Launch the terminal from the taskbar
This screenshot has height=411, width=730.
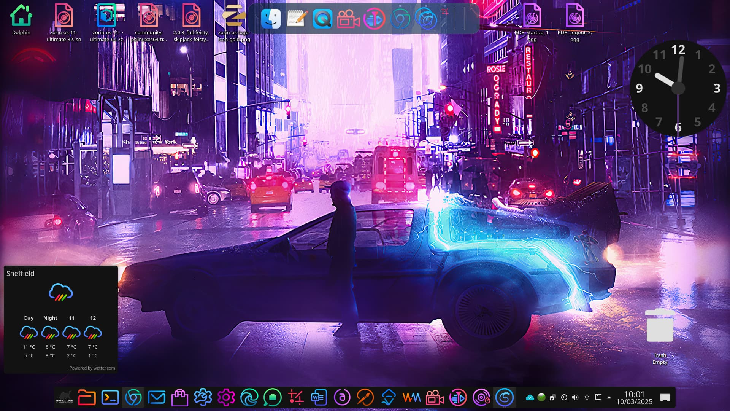tap(110, 397)
